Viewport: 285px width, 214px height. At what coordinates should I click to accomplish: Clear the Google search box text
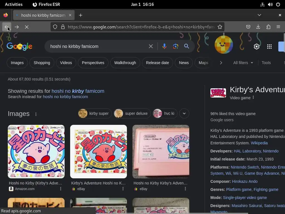(151, 47)
